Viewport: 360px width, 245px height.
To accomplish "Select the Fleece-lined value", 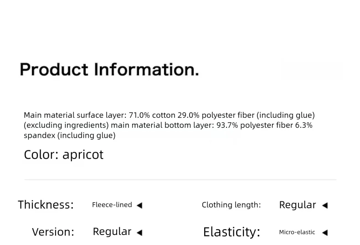I will (112, 205).
